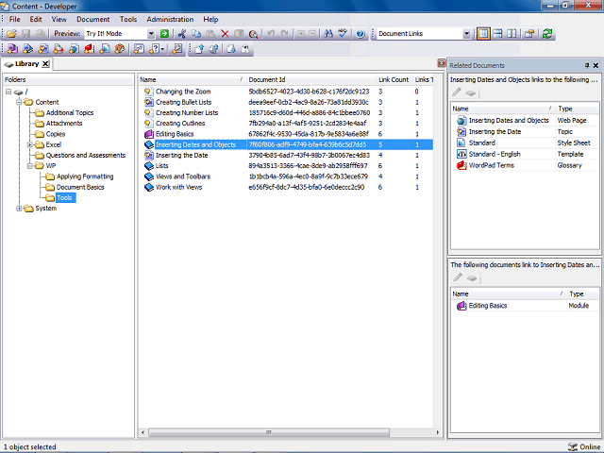604x453 pixels.
Task: Click the New Question icon in the second toolbar
Action: click(x=139, y=49)
